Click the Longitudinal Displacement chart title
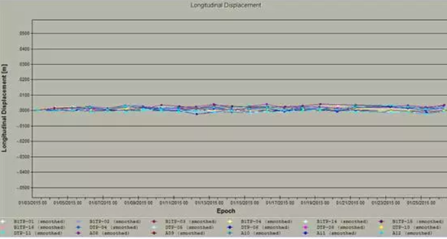The height and width of the screenshot is (239, 447). [x=226, y=5]
